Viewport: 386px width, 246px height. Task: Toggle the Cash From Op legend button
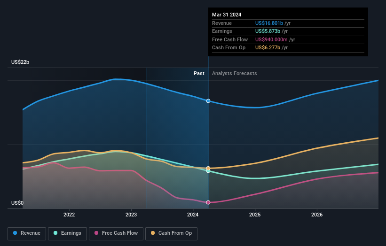point(171,233)
